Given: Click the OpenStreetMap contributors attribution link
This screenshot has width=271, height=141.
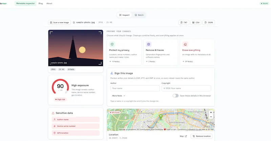Looking at the screenshot, I should pos(151,130).
